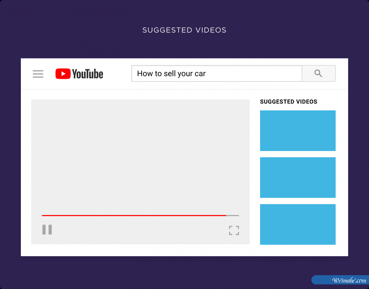Pause the video with the pause button

click(x=47, y=230)
